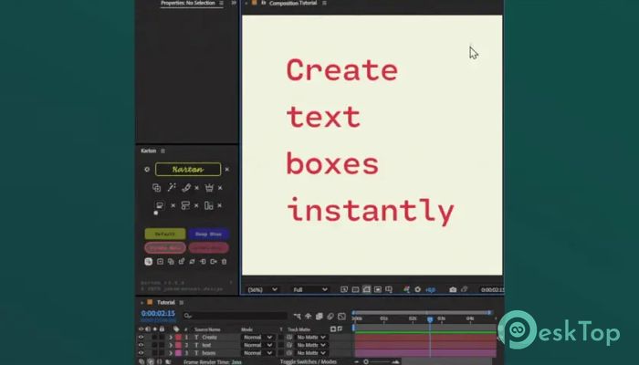Toggle shy layers hide switch
This screenshot has height=365, width=639.
309,316
